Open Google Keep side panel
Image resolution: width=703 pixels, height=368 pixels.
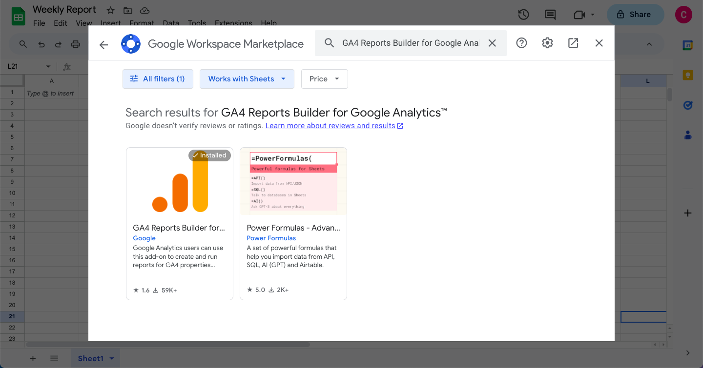[688, 75]
